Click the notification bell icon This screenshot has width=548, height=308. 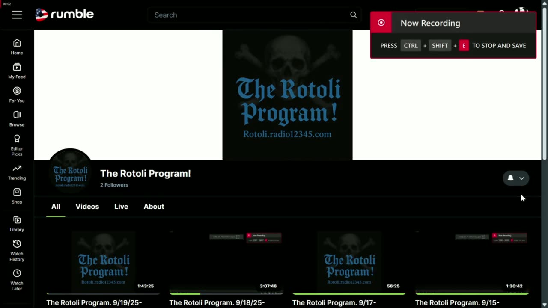(510, 178)
